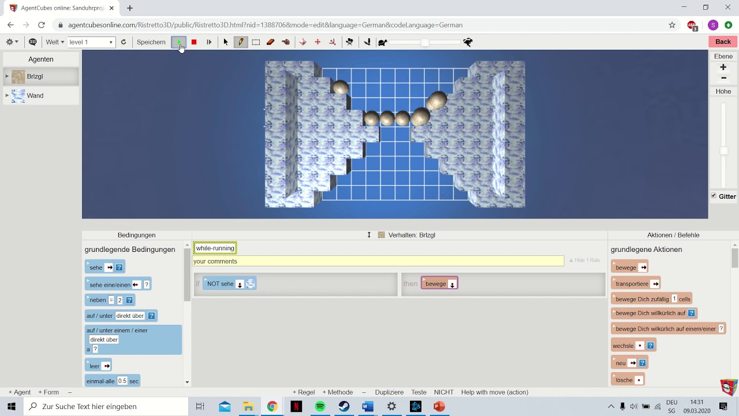Click the Speichern button
Screen dimensions: 739x416
tap(151, 42)
